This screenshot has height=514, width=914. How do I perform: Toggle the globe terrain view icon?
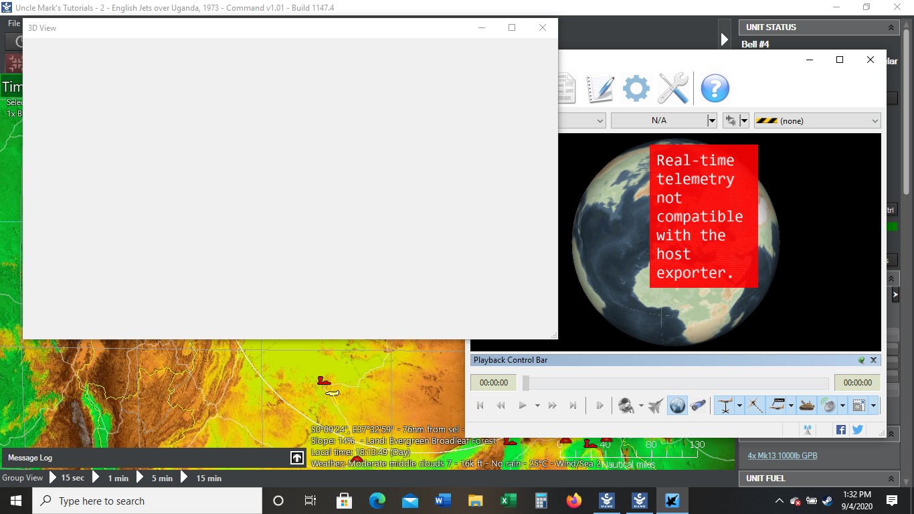coord(677,406)
